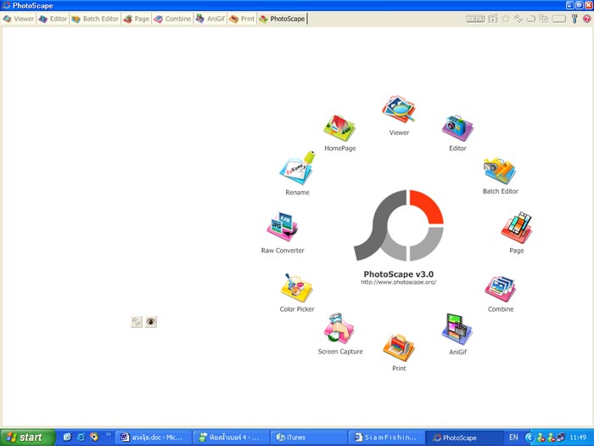Click the copy pages toolbar icon
Screen dimensions: 594x446
click(544, 19)
